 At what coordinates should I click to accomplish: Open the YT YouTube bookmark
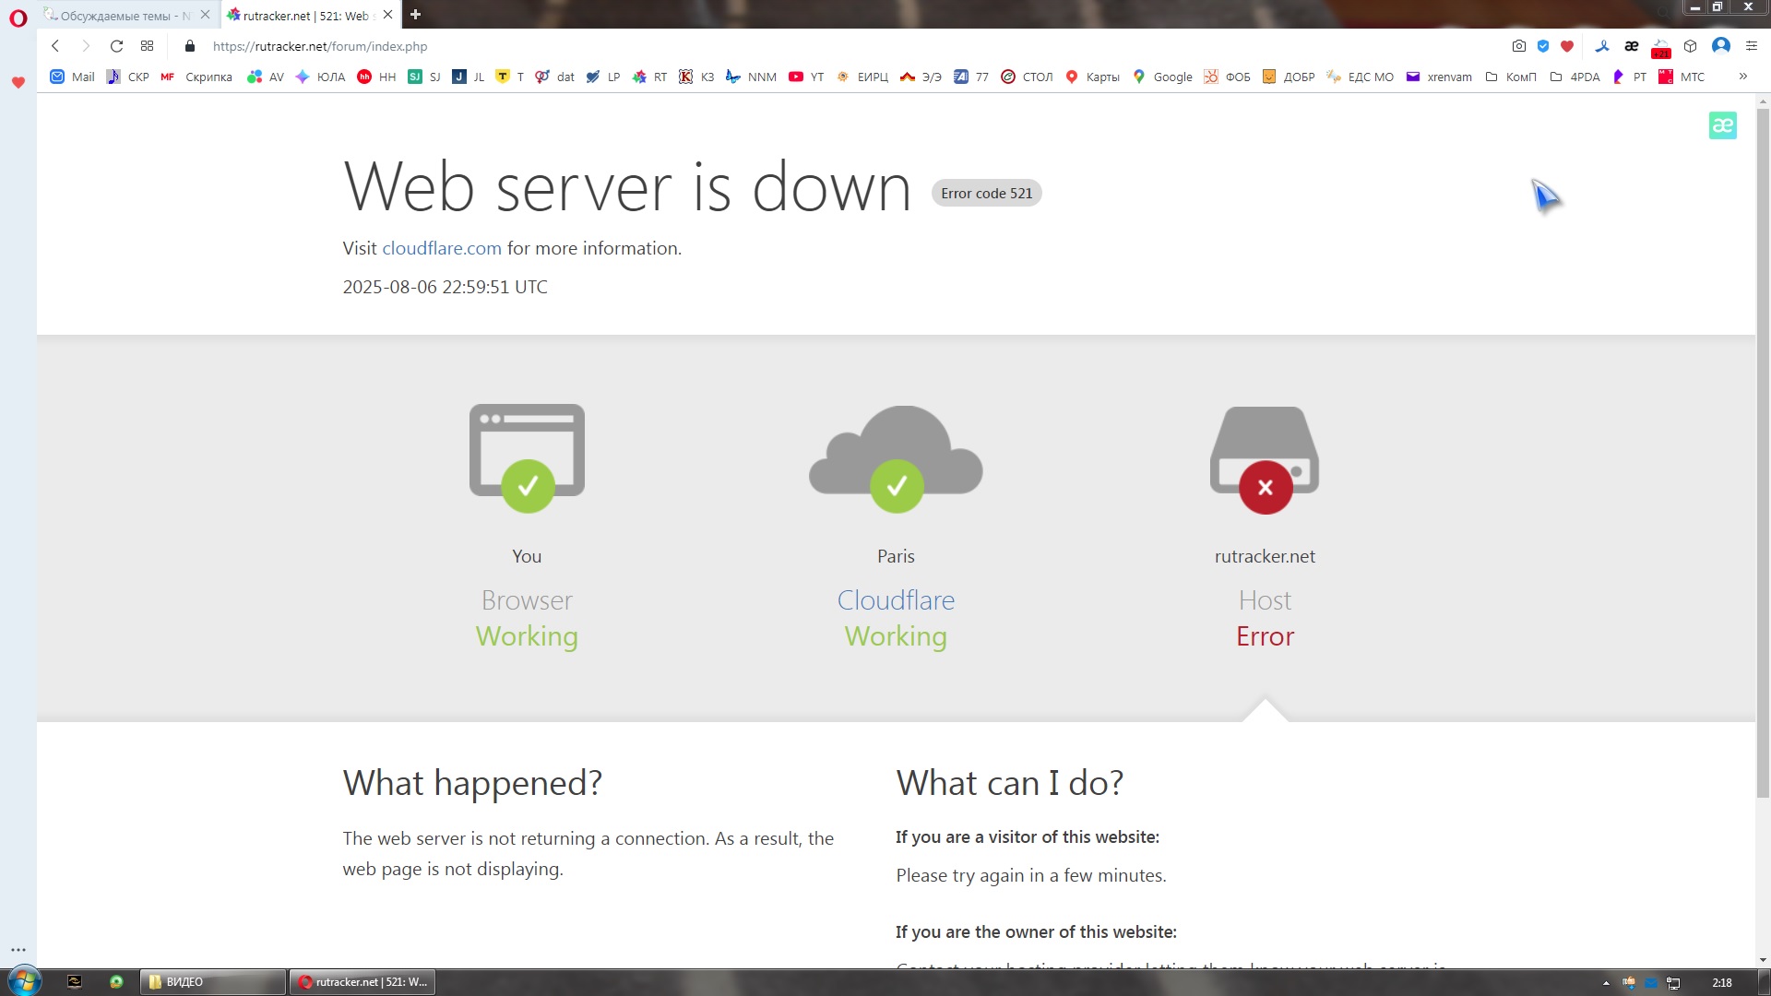pyautogui.click(x=806, y=77)
